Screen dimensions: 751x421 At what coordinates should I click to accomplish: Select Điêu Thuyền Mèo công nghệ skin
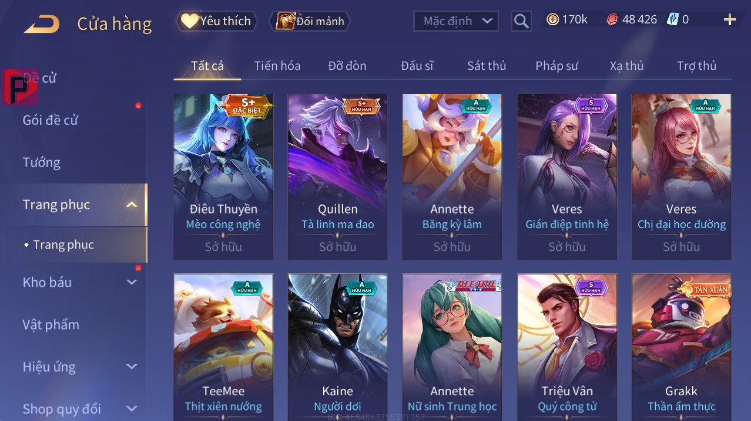click(x=223, y=176)
